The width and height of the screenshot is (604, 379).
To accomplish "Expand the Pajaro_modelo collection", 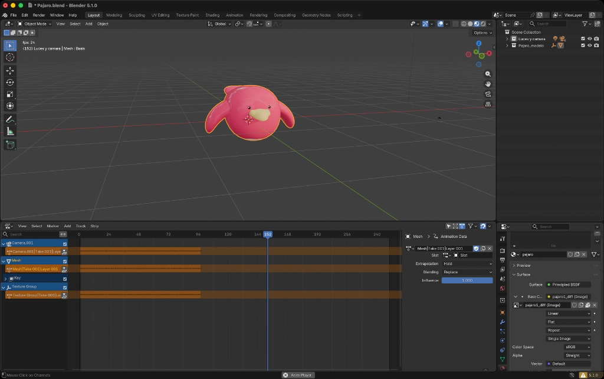I will click(507, 45).
